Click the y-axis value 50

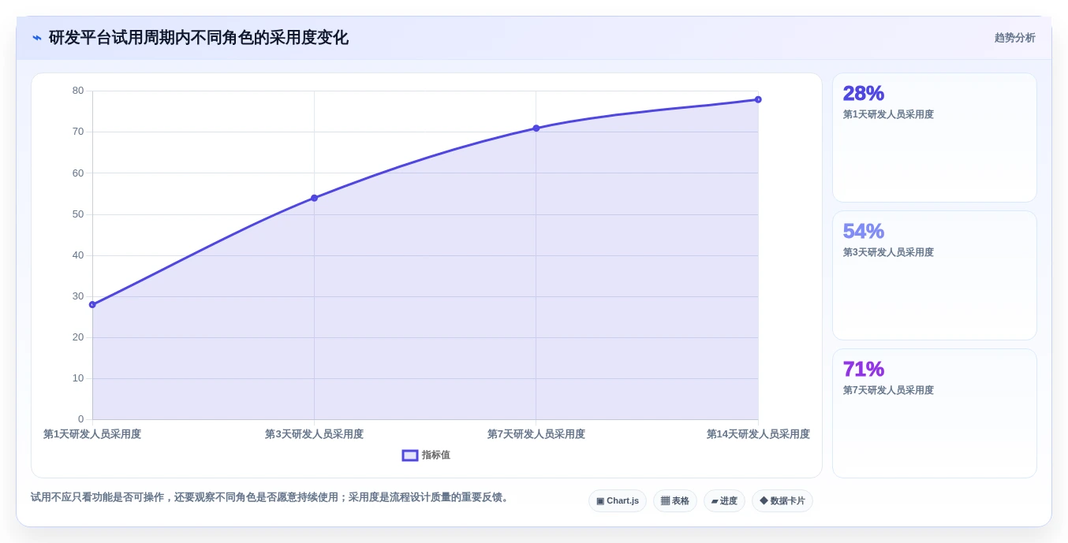pos(78,214)
